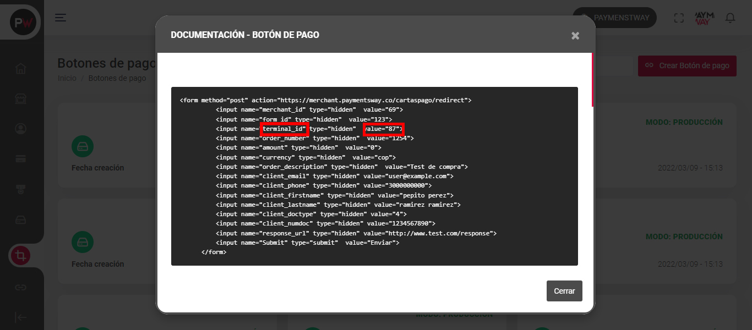Toggle the hamburger menu in the header

pos(61,18)
